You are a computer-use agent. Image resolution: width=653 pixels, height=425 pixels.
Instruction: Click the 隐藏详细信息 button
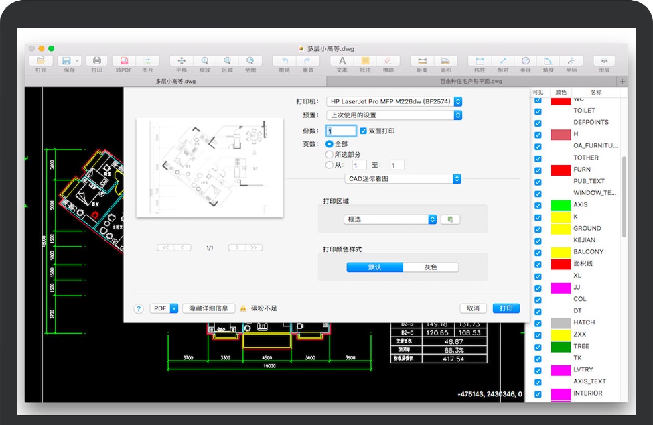pyautogui.click(x=208, y=308)
